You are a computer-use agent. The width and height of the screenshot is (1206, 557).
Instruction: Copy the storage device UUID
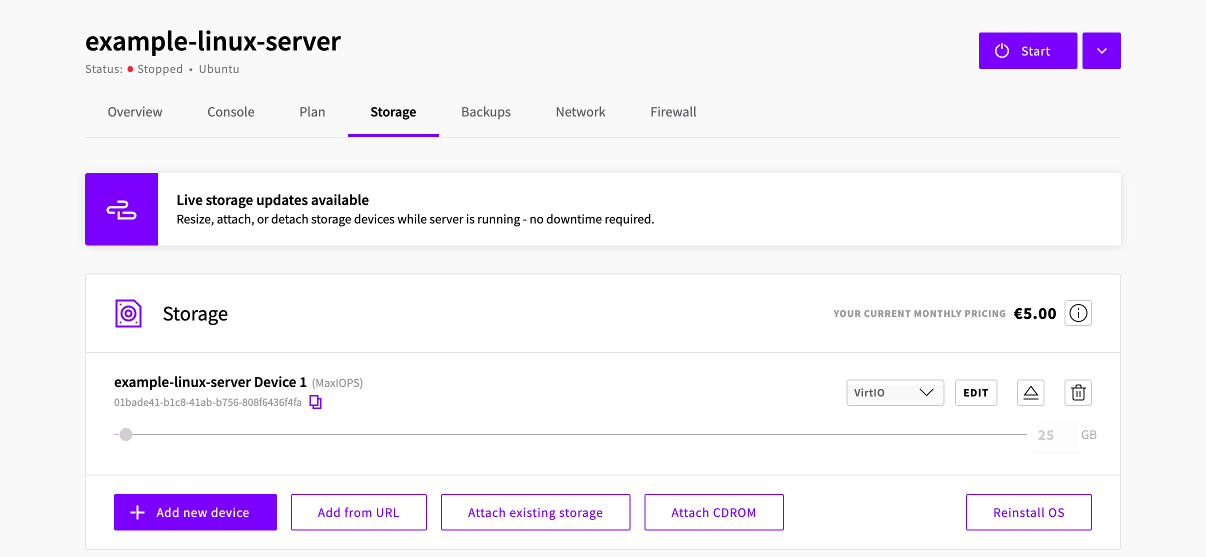[315, 402]
